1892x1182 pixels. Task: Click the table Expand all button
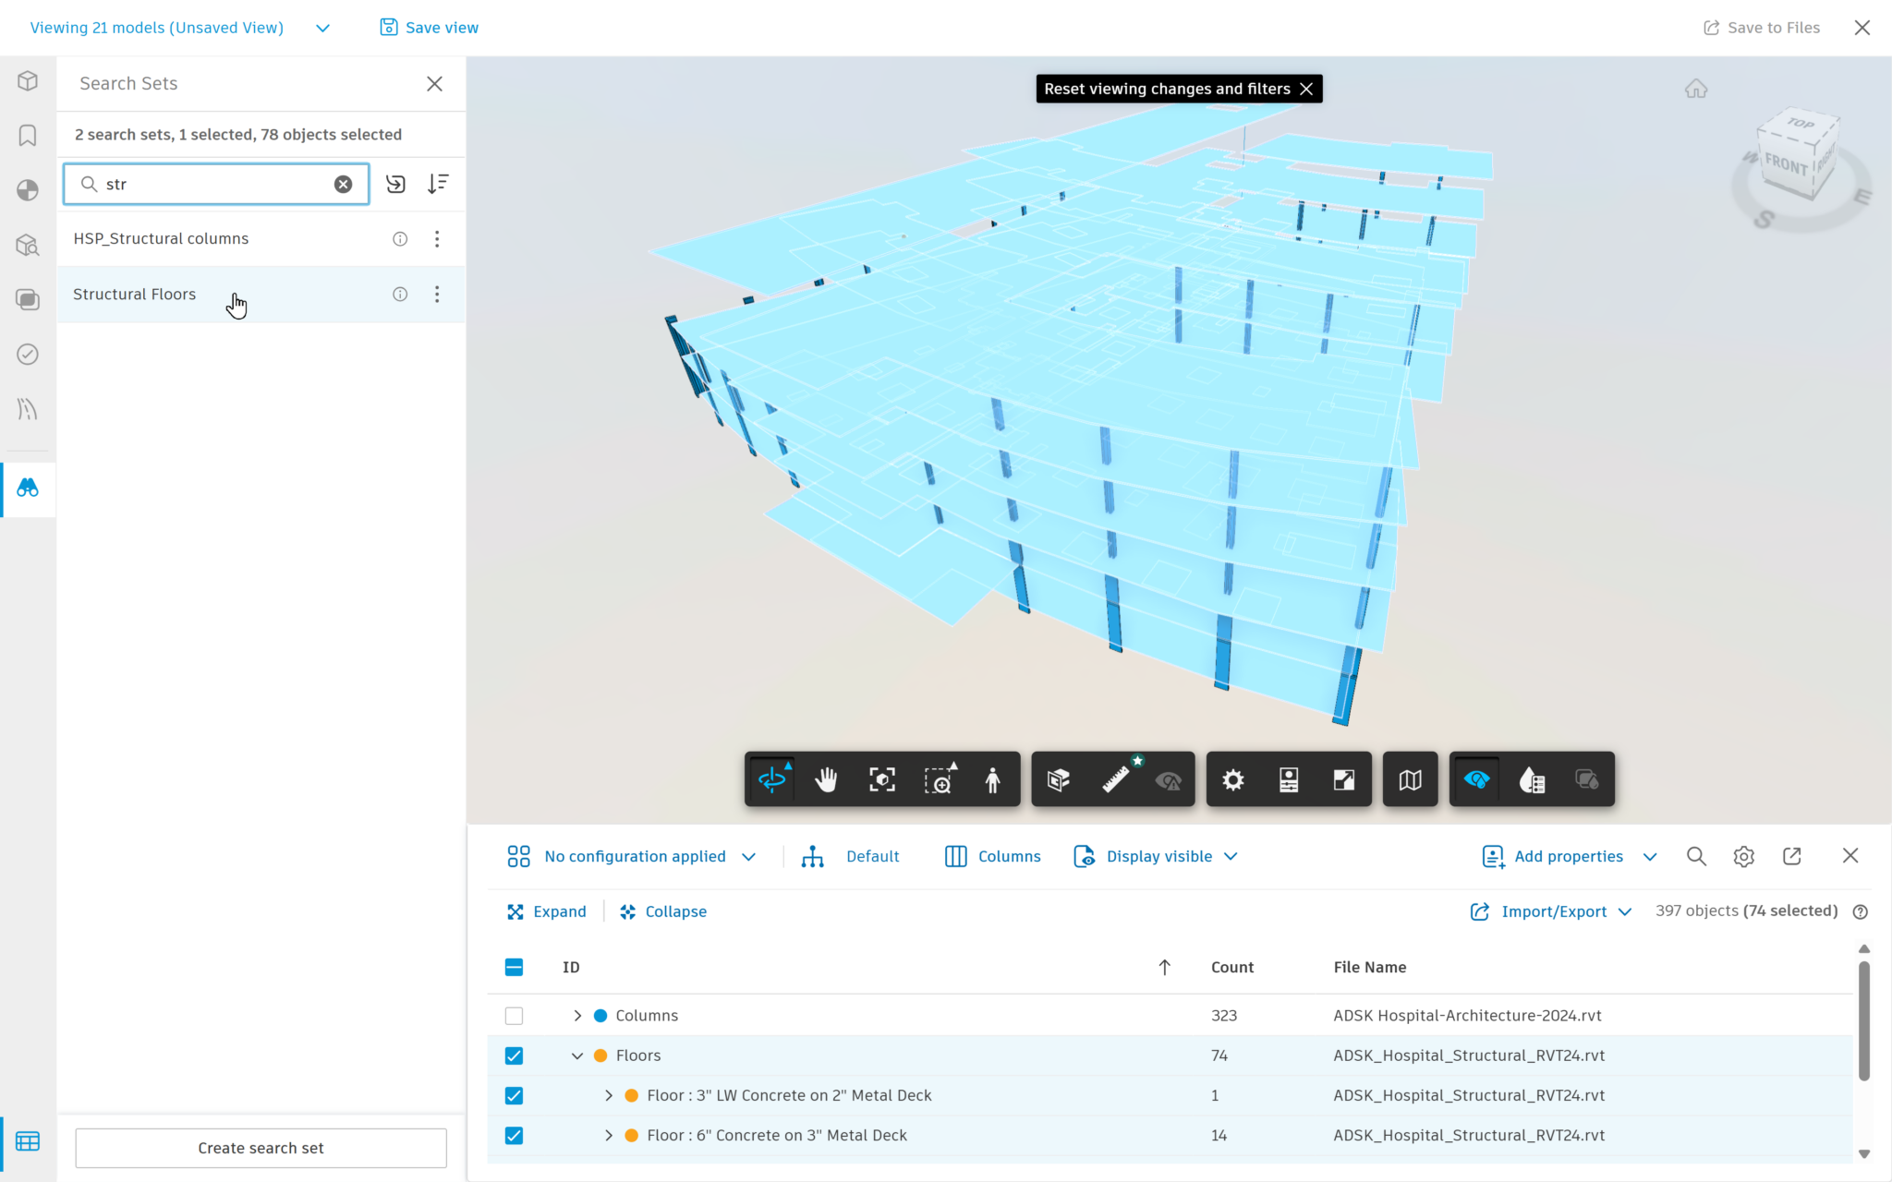547,911
